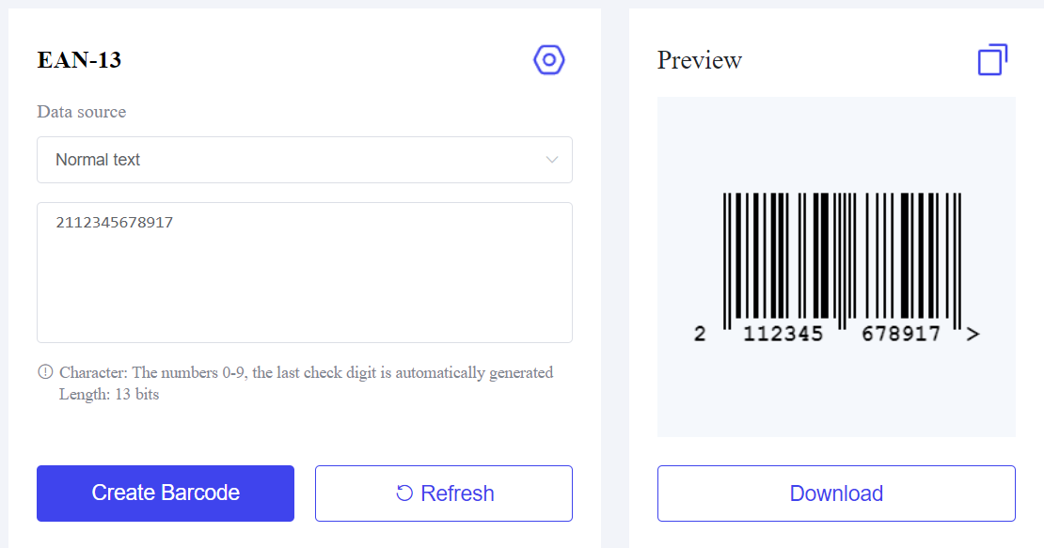1044x548 pixels.
Task: Focus the barcode data text area
Action: 305,273
